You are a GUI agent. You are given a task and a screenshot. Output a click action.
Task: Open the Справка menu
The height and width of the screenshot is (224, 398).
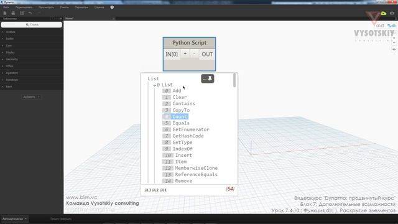click(99, 7)
